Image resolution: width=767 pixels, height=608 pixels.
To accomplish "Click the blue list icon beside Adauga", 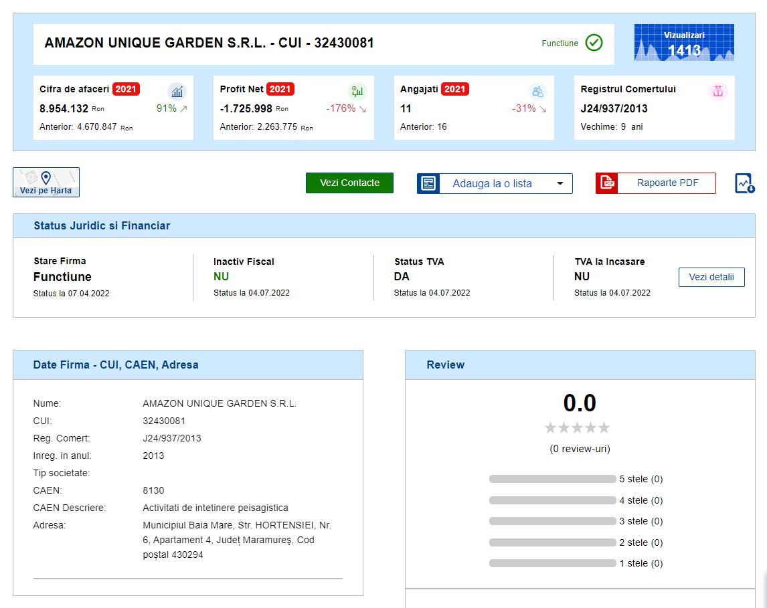I will click(428, 184).
